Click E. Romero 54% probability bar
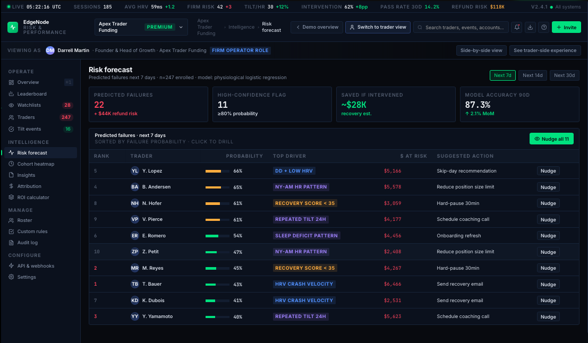The image size is (588, 343). click(217, 236)
